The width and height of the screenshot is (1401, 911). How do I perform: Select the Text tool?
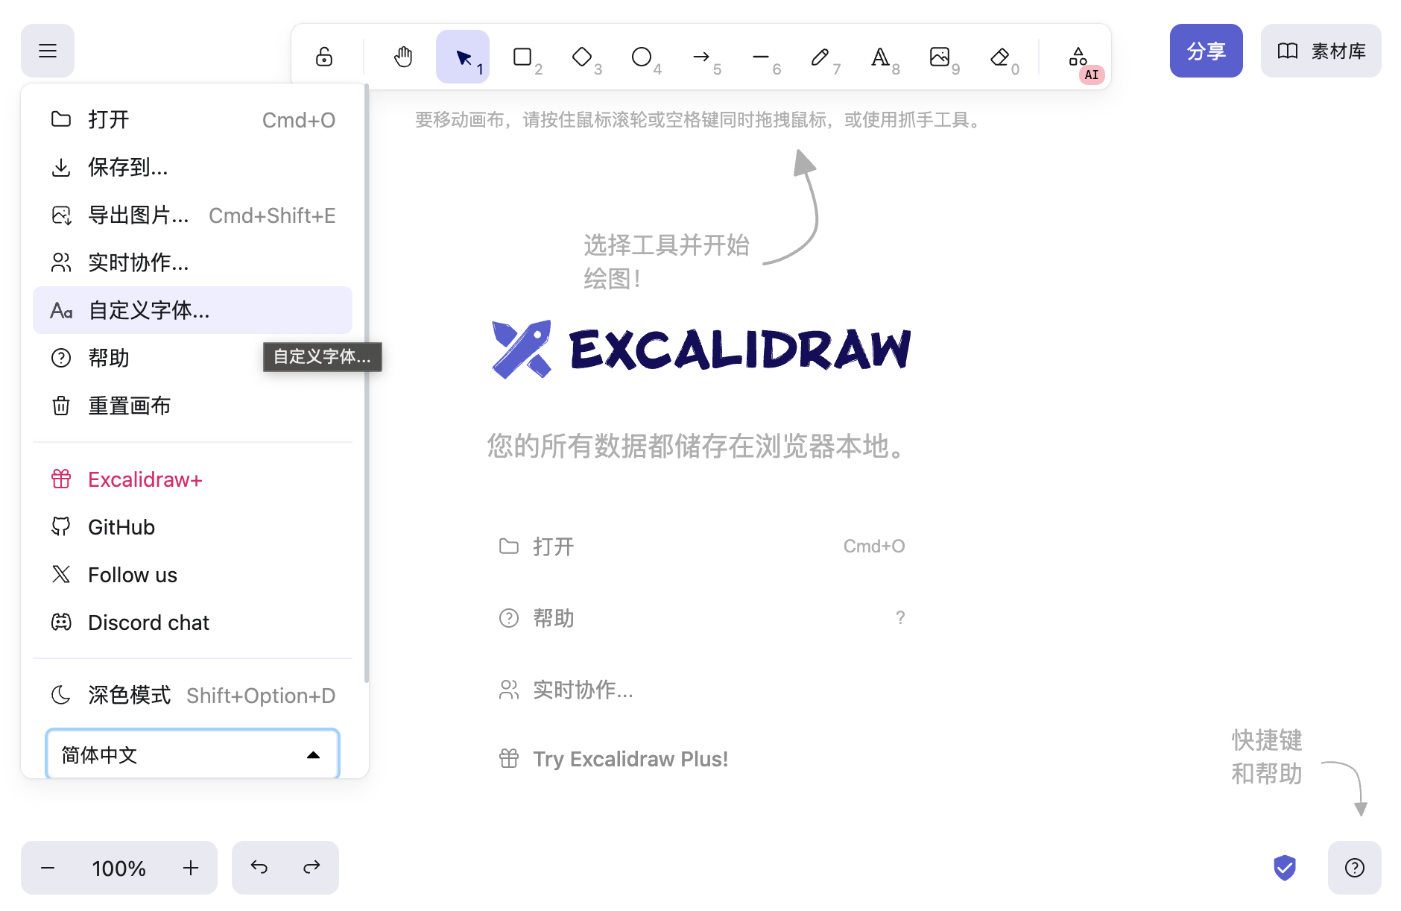[x=880, y=57]
